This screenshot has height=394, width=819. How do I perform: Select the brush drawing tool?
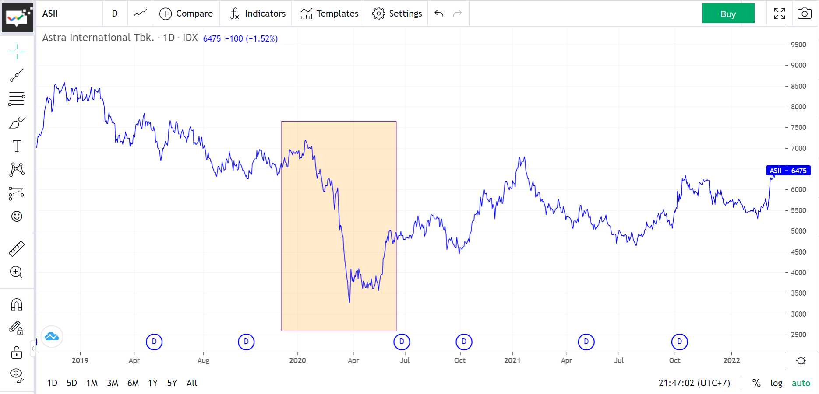(17, 123)
